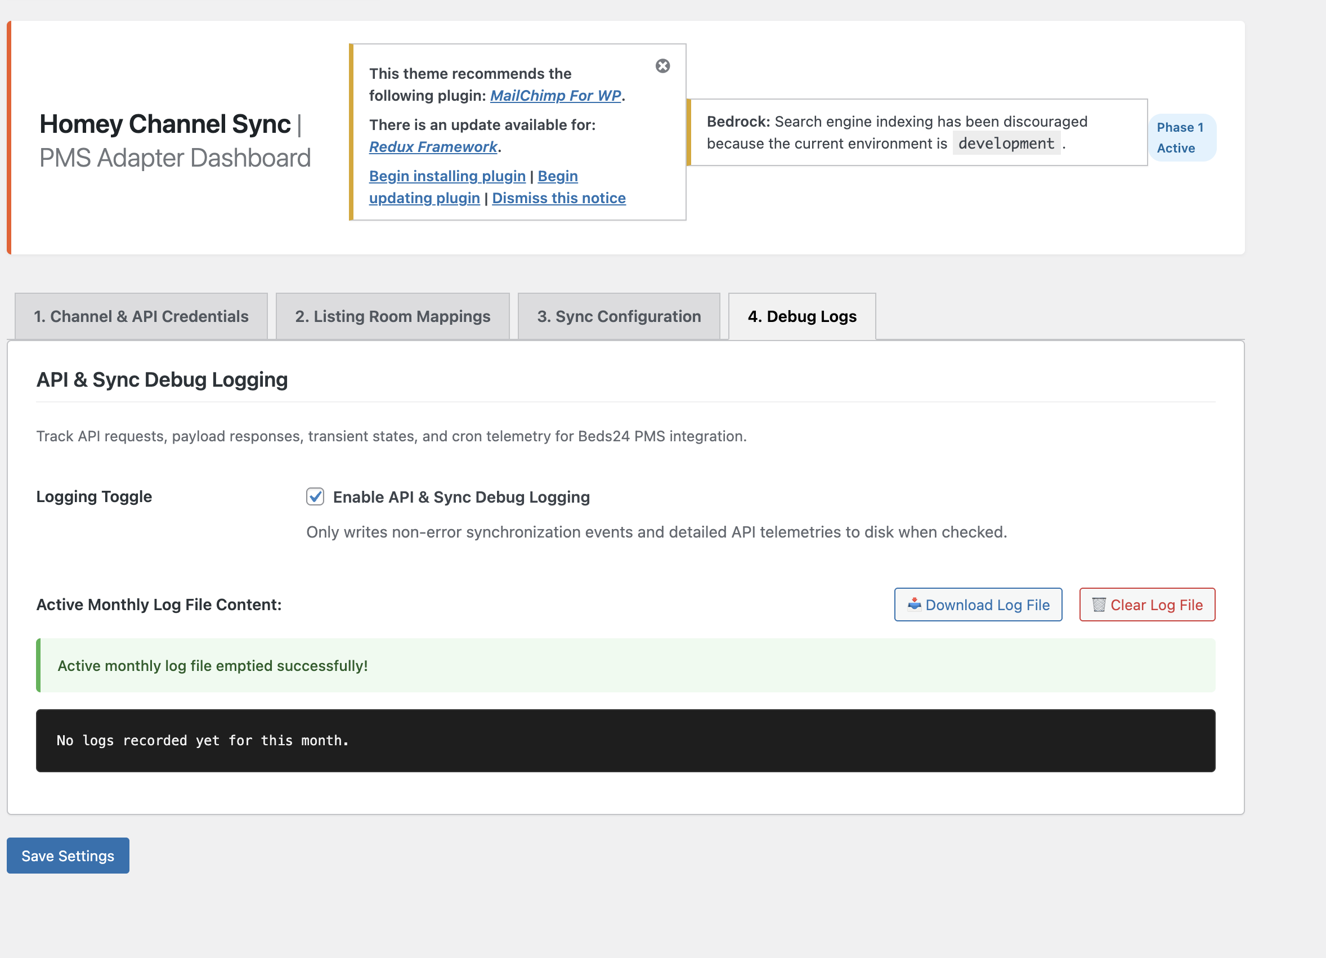Click the 'Homey Channel Sync' page title

[x=165, y=124]
